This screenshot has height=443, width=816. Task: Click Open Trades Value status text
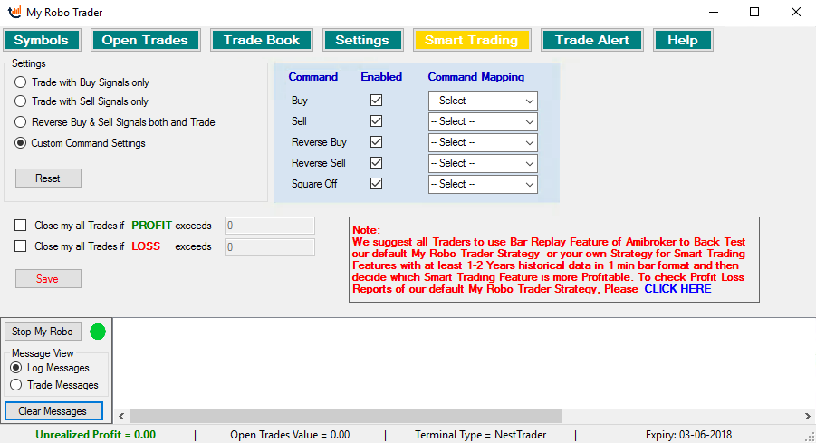click(x=290, y=435)
